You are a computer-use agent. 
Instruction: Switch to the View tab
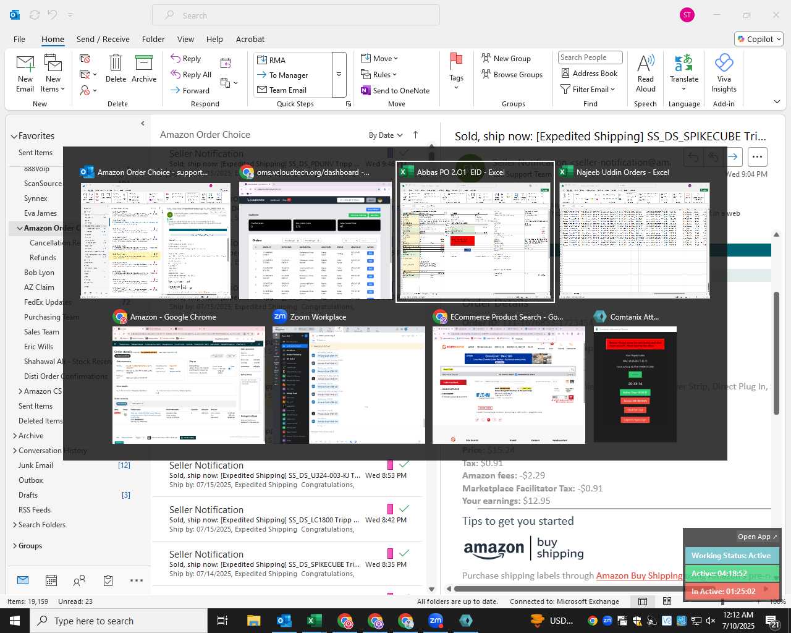pyautogui.click(x=185, y=39)
